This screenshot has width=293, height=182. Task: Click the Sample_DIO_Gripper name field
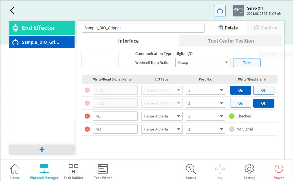[x=143, y=28]
